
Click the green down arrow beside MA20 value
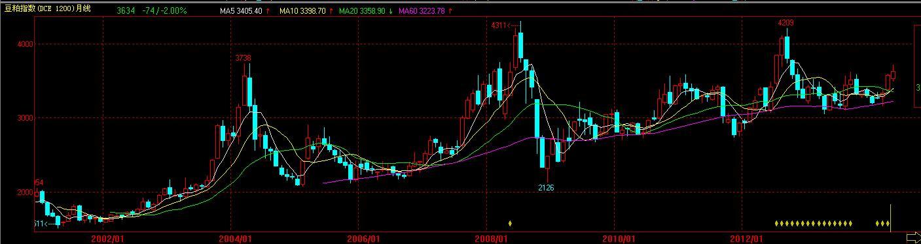coord(391,11)
